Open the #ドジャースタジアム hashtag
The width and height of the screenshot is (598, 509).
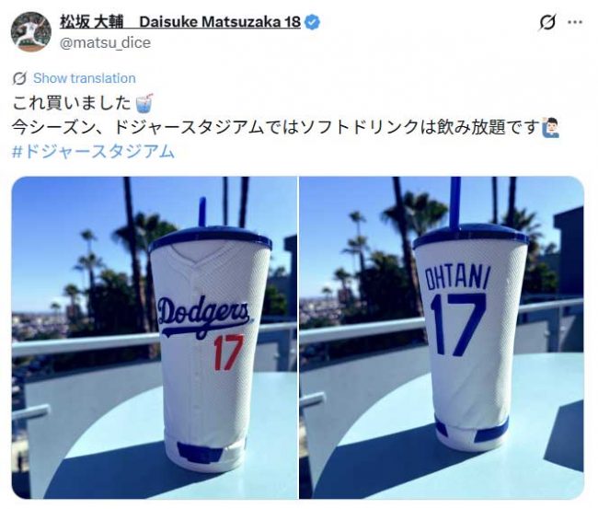[94, 152]
